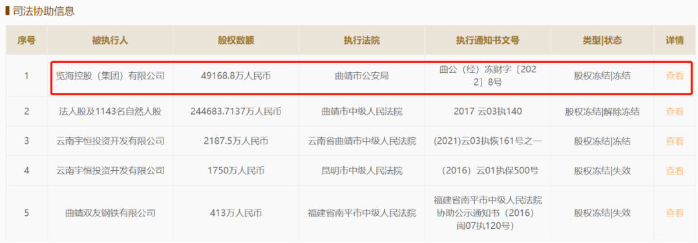Click 查看 in the 1750万人民币 row
This screenshot has width=698, height=243.
pyautogui.click(x=674, y=171)
